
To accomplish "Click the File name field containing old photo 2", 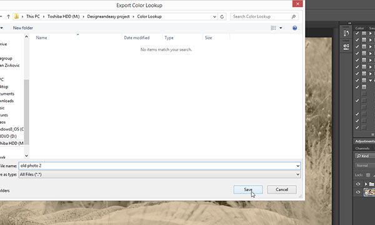I will pyautogui.click(x=159, y=166).
